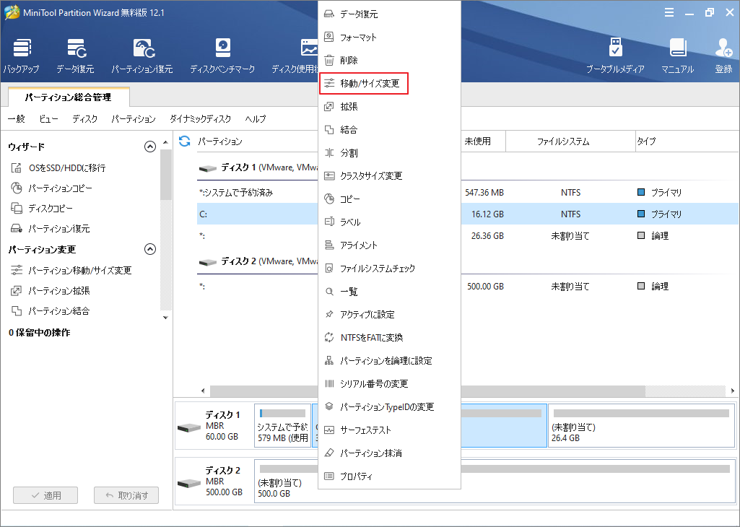Open the ディスク menu
The width and height of the screenshot is (740, 527).
point(85,119)
